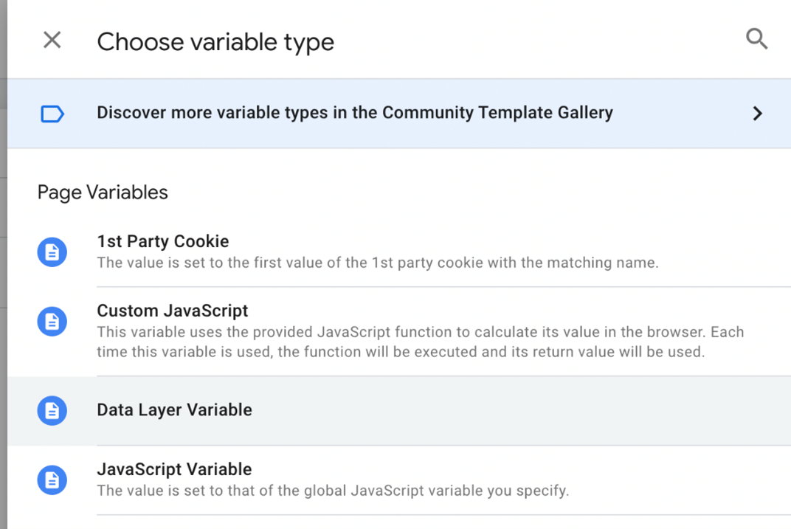The image size is (791, 529).
Task: Select the 1st Party Cookie title
Action: coord(162,241)
